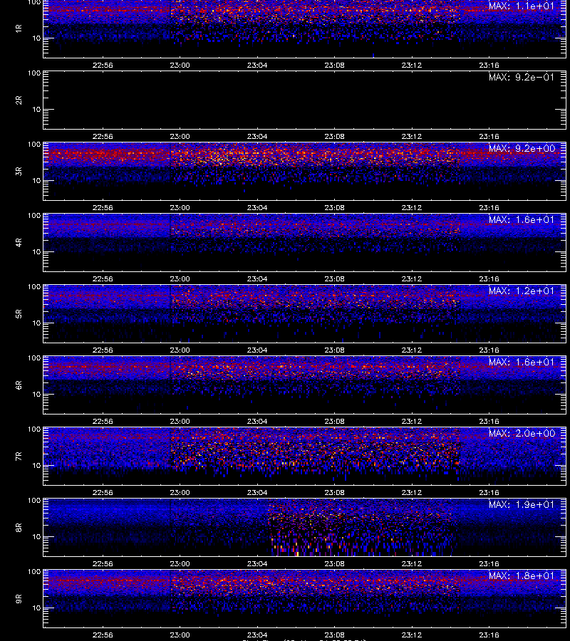The width and height of the screenshot is (570, 641).
Task: Click the 23:08 time label below panel 6R
Action: tap(334, 421)
